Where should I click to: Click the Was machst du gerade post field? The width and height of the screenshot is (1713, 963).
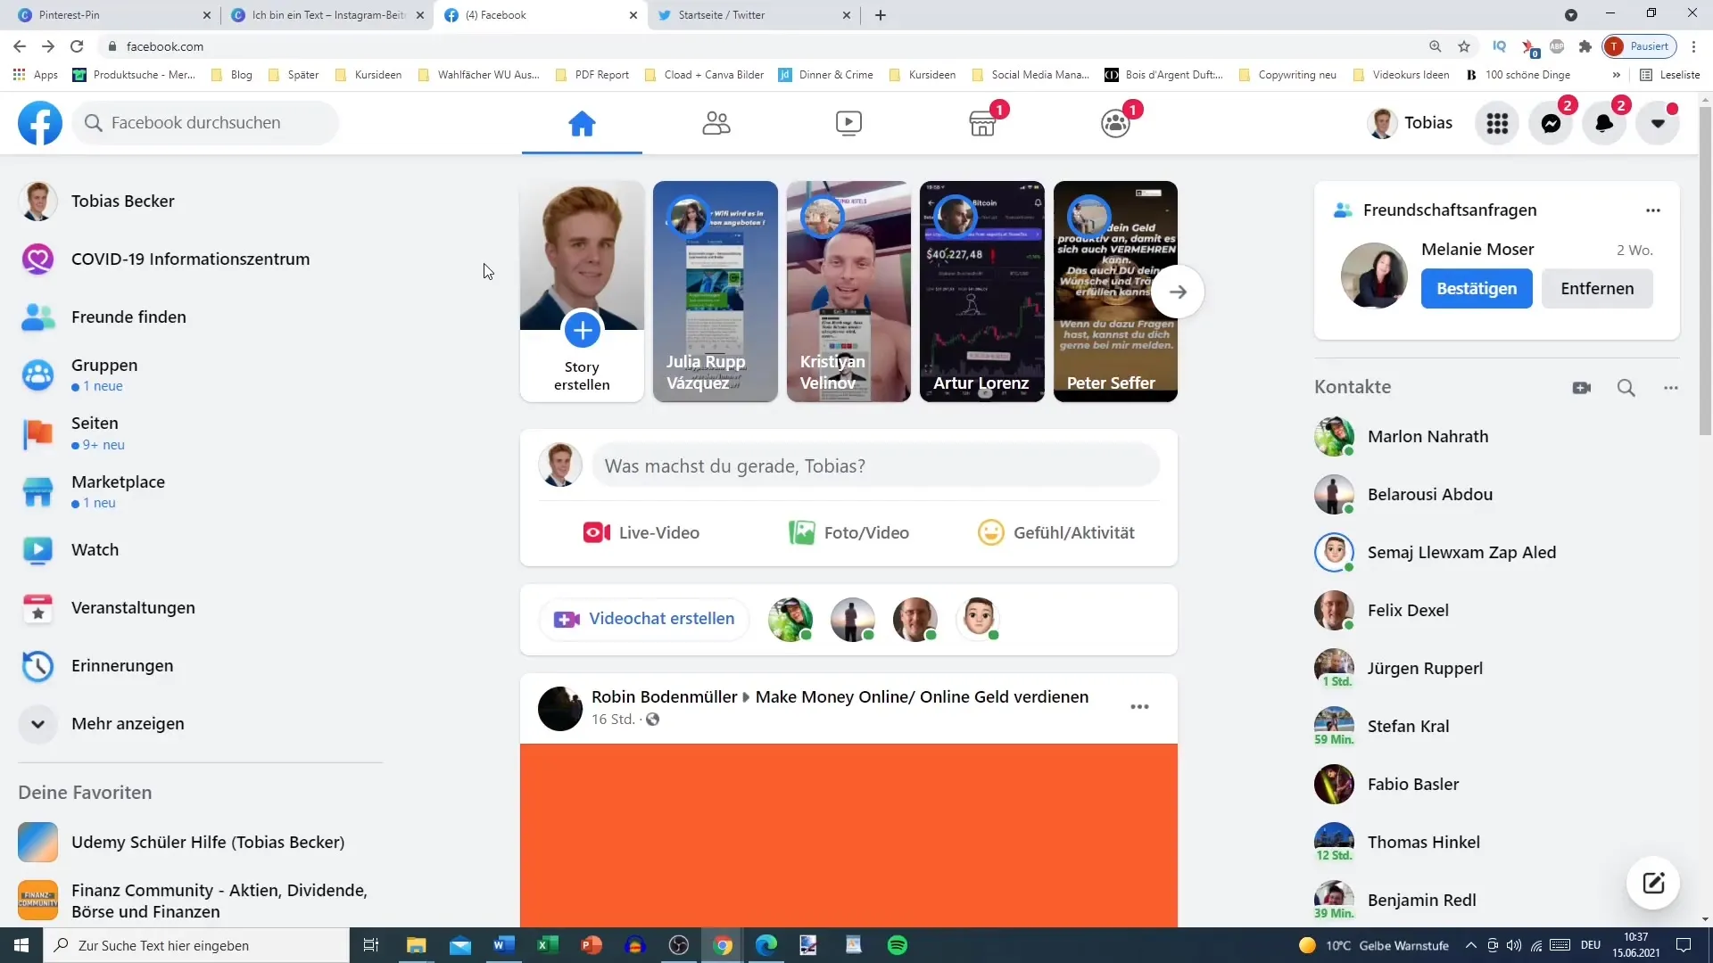pos(876,466)
